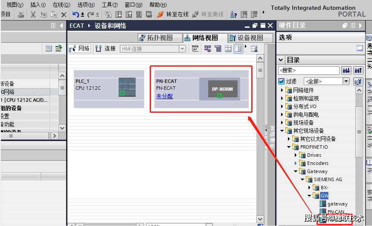Click the 网络 networking mode button
372x226 pixels.
click(x=79, y=48)
